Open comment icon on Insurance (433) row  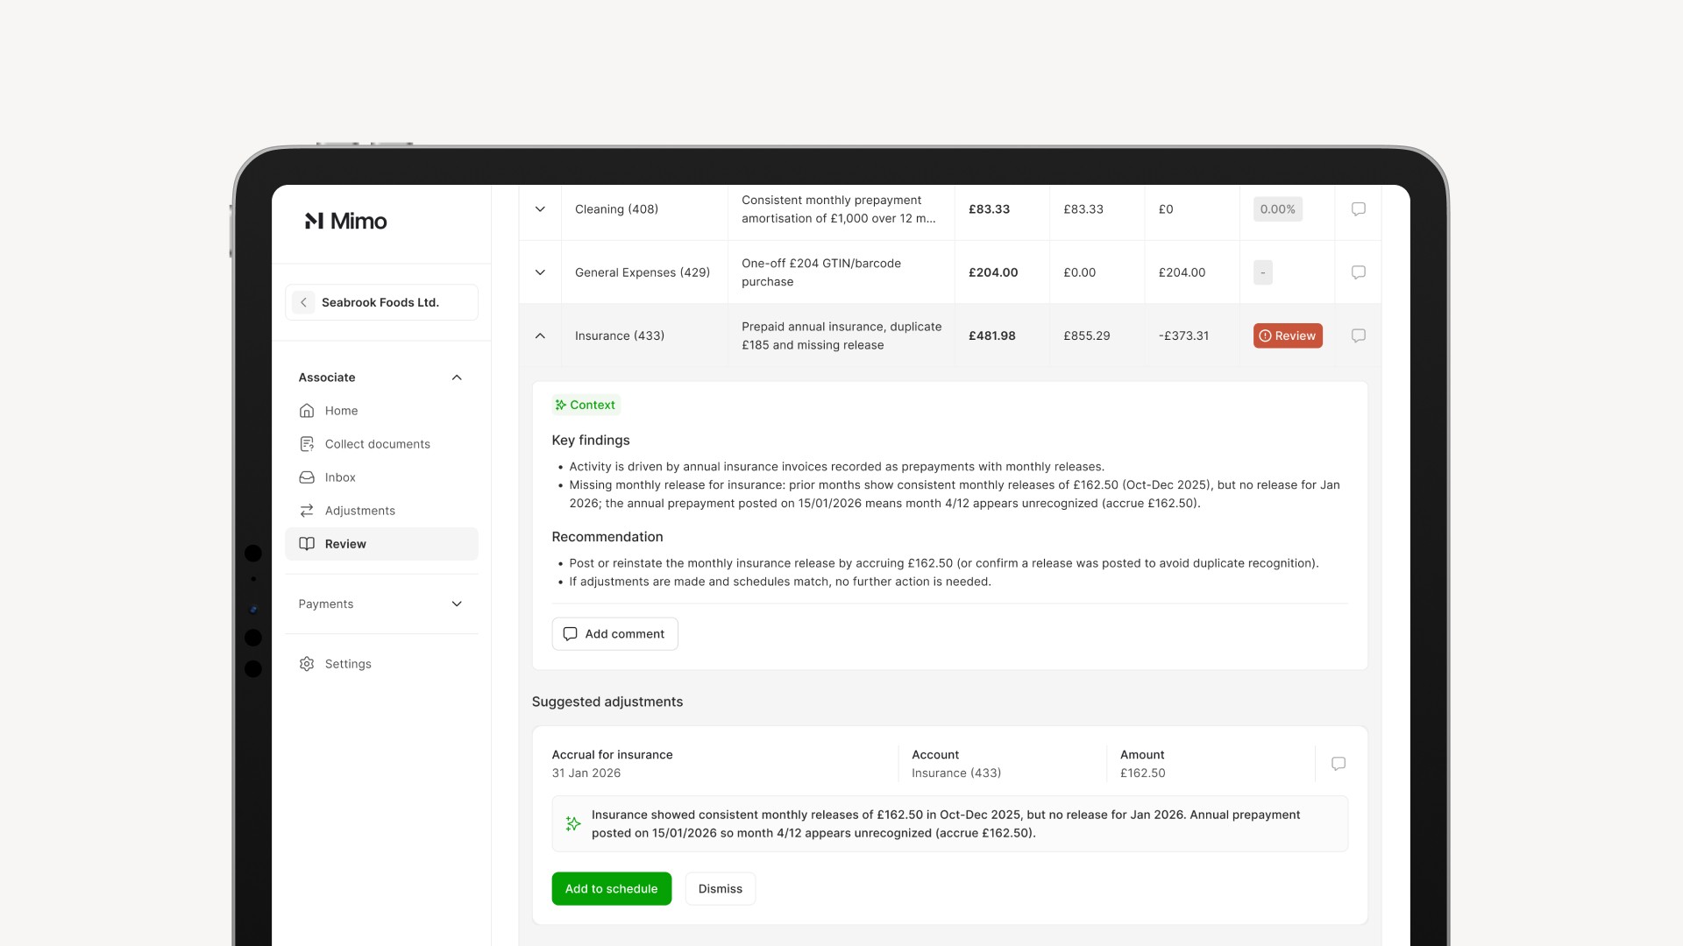pos(1358,335)
